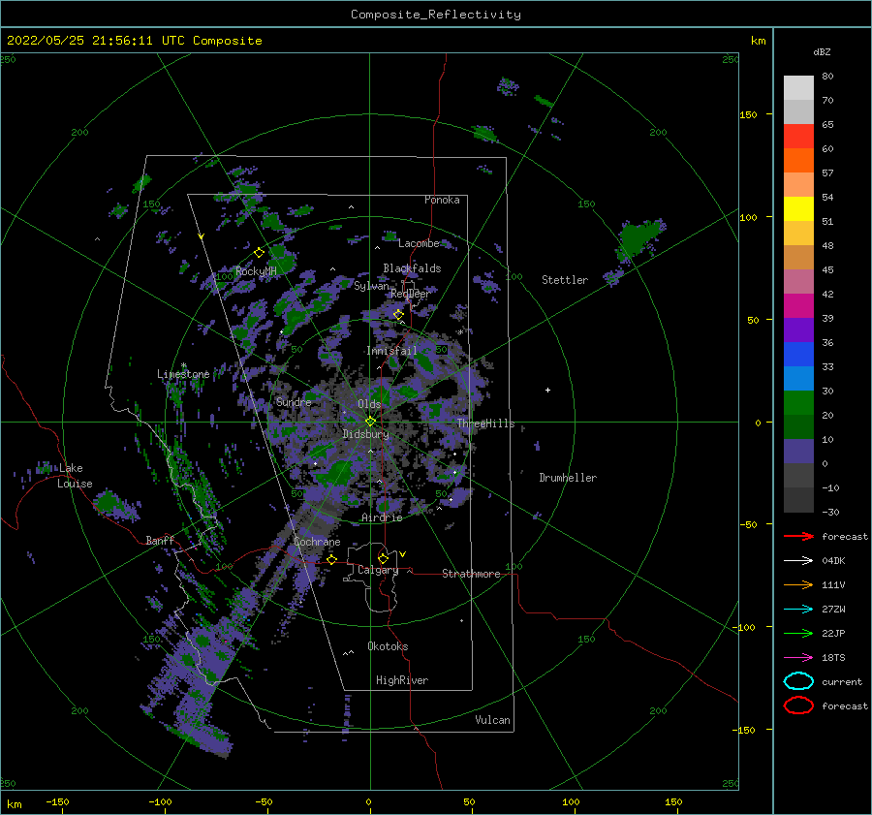Click the yellow diamond marker below RedDeer

[398, 315]
